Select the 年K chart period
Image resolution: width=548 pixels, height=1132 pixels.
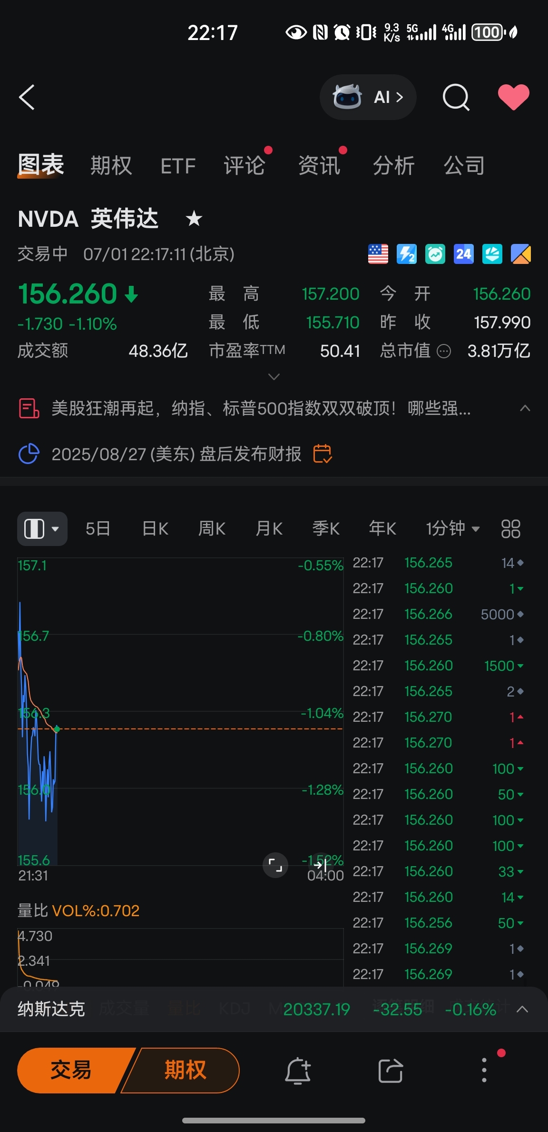click(382, 529)
